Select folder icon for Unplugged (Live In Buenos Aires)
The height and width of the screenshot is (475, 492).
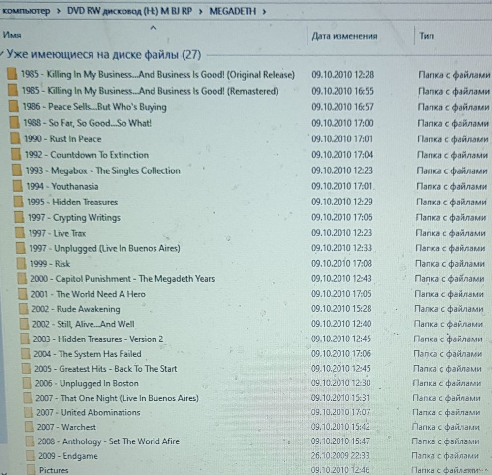pos(20,248)
